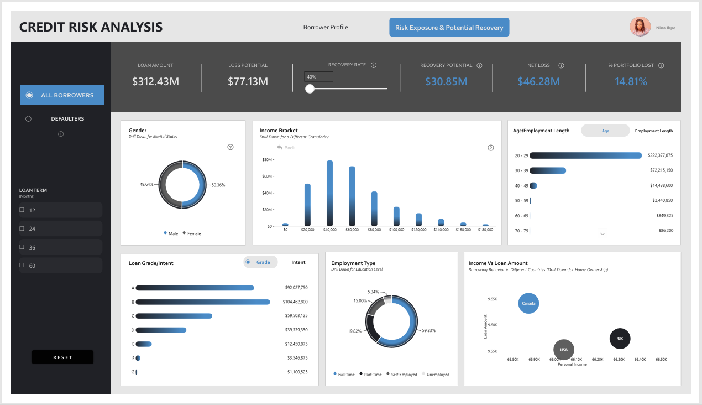The image size is (702, 405).
Task: Click the Recovery Rate slider handle
Action: pos(310,89)
